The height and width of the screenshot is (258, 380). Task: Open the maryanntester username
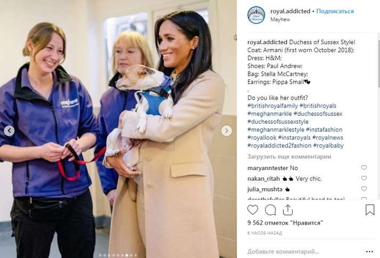click(x=268, y=168)
